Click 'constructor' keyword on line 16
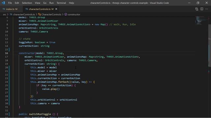The height and width of the screenshot is (118, 211). coord(27,53)
